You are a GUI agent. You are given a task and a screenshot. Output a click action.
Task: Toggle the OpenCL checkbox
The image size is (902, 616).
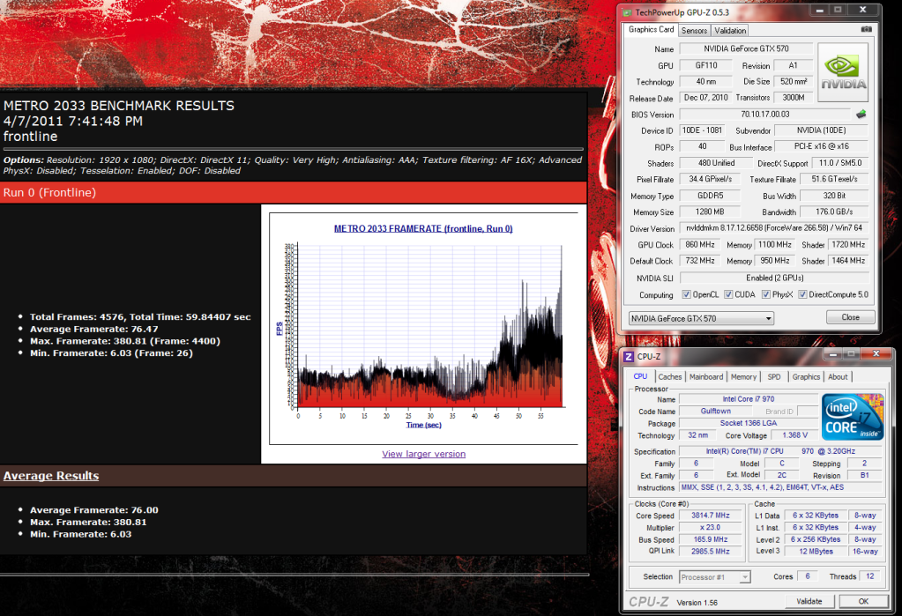[x=686, y=294]
